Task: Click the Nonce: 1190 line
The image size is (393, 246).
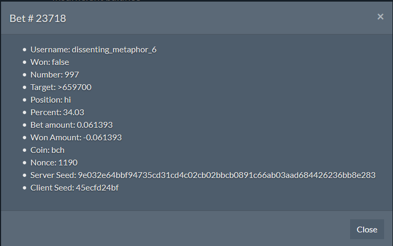Action: point(54,162)
